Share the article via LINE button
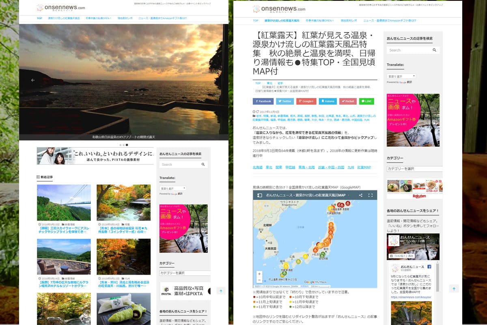The image size is (487, 325). click(x=366, y=101)
